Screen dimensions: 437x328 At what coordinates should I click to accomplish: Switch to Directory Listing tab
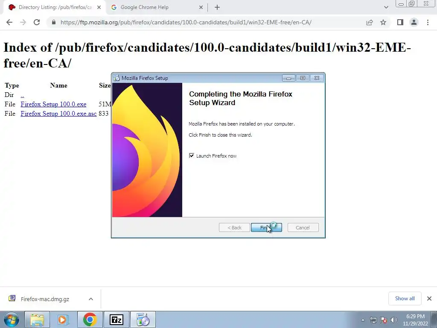tap(54, 8)
